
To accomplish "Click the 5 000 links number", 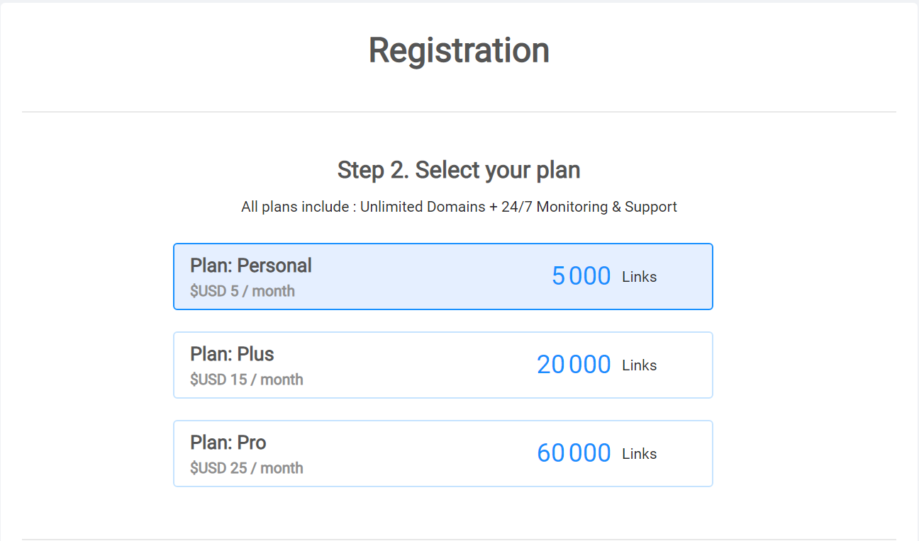I will [x=581, y=276].
